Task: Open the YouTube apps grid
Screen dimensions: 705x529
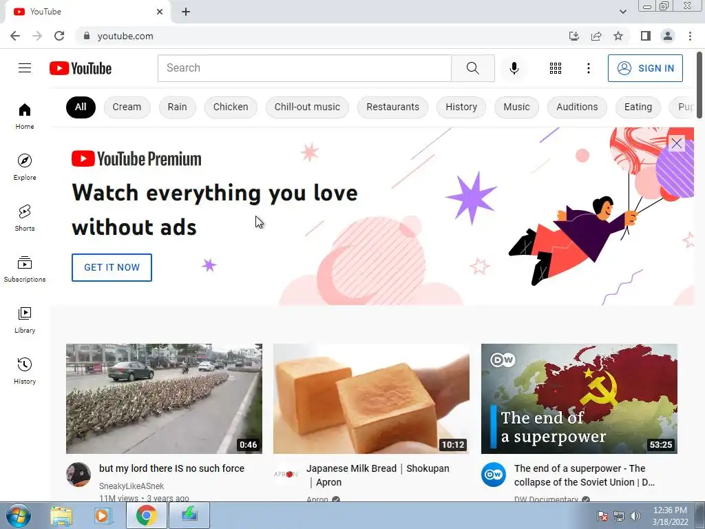Action: [556, 68]
